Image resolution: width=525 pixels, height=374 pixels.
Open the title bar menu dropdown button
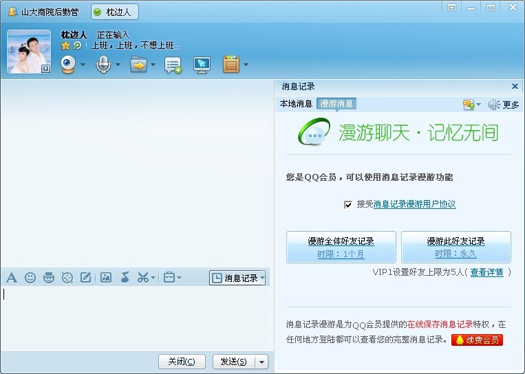point(451,8)
